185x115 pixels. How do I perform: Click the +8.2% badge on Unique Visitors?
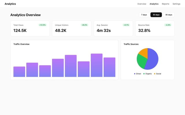(x=84, y=25)
